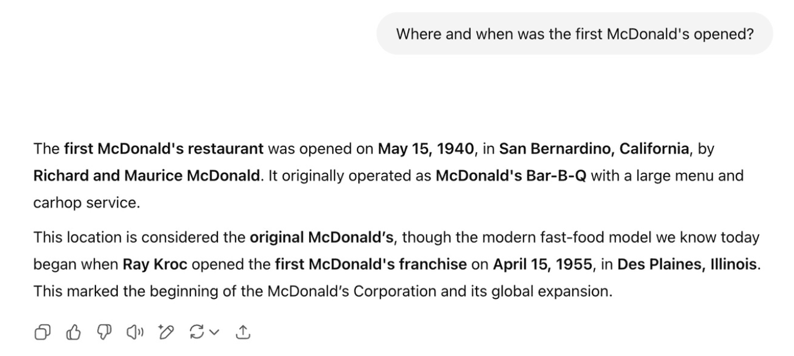The height and width of the screenshot is (356, 794).
Task: Click the bold text 'first McDonald's restaurant'
Action: pos(164,149)
